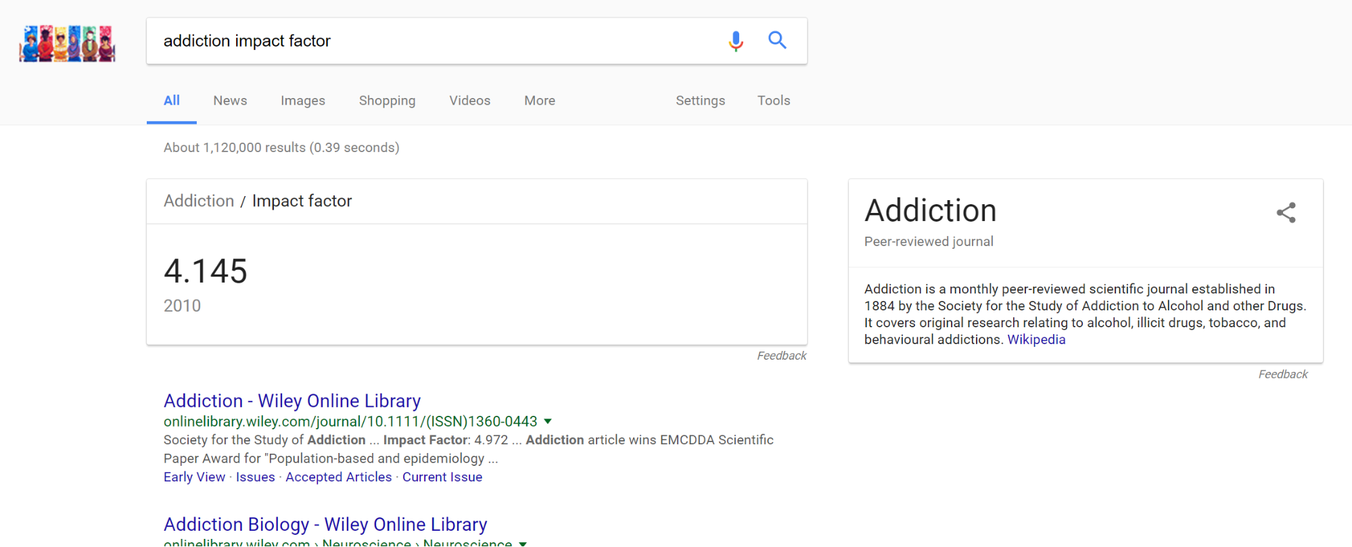Image resolution: width=1352 pixels, height=547 pixels.
Task: Click the blue magnifying glass search button
Action: (777, 41)
